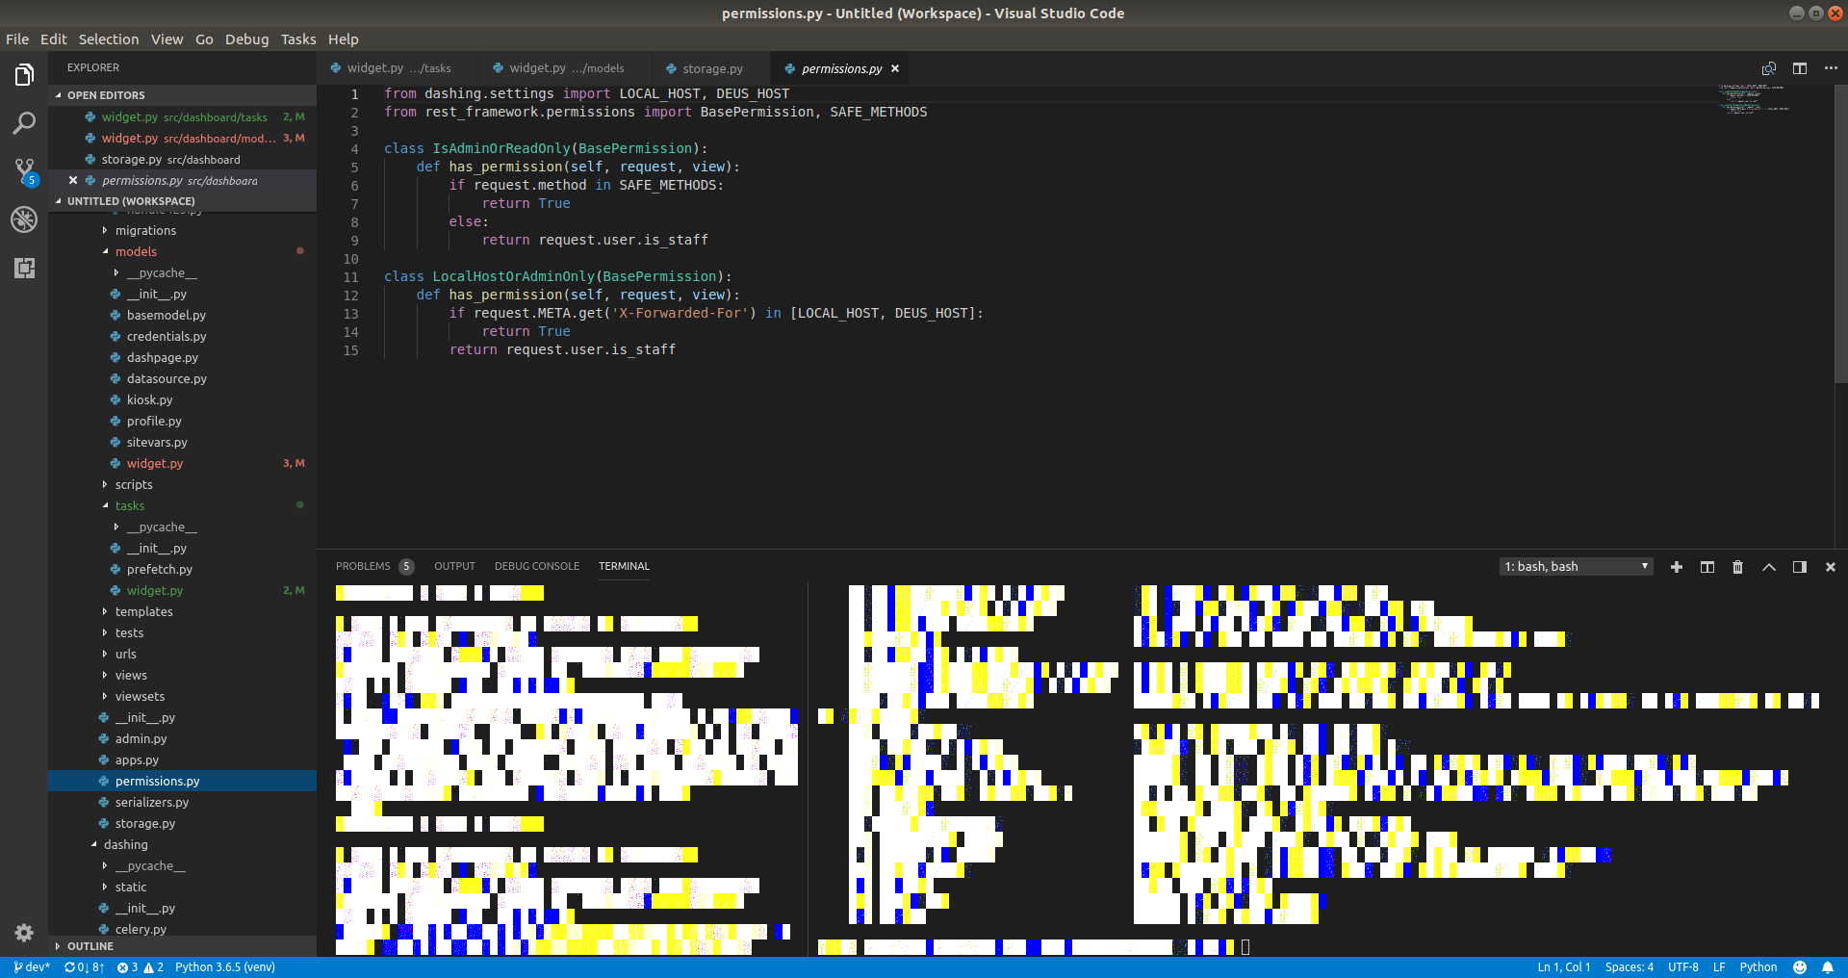Switch to the storage.py tab
Viewport: 1848px width, 978px height.
[x=710, y=68]
